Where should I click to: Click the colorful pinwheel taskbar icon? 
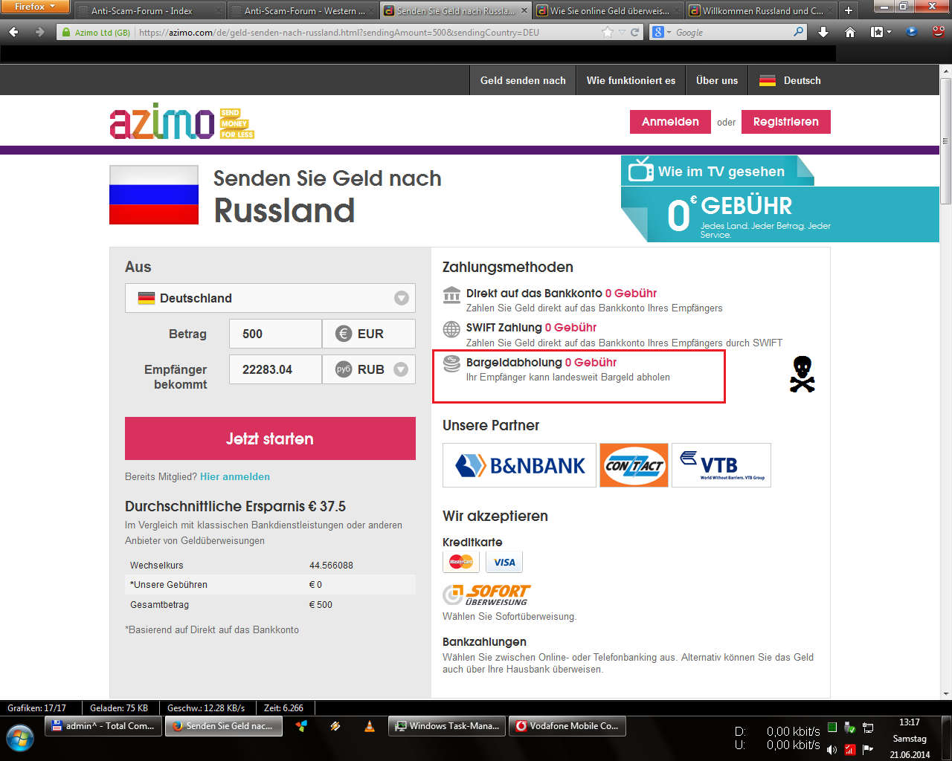tap(301, 726)
